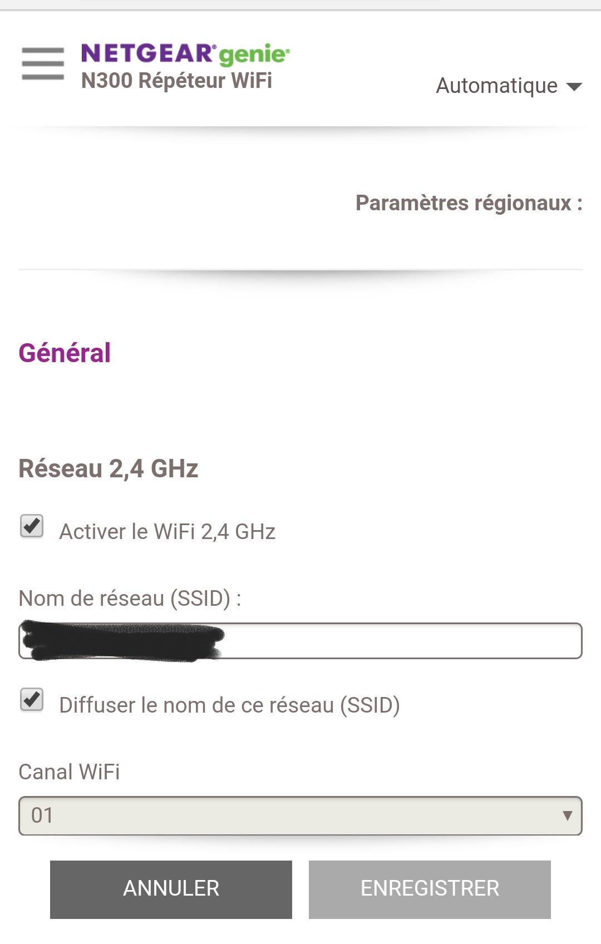Click the Canal WiFi dropdown arrow
The image size is (601, 944).
567,816
